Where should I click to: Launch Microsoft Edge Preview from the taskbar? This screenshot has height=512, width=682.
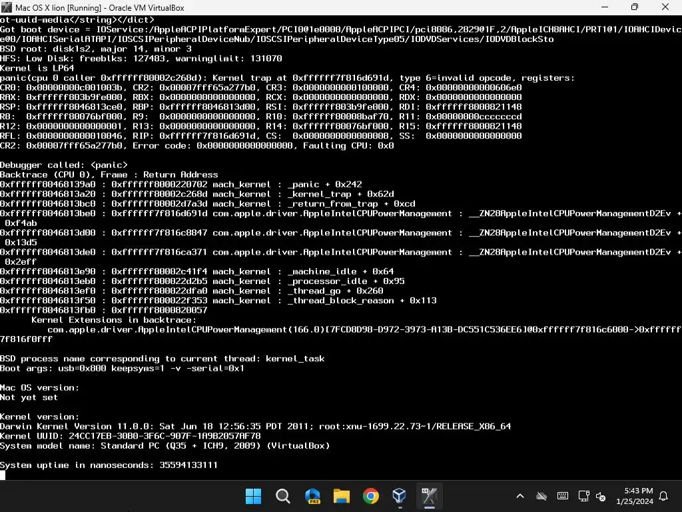[312, 496]
